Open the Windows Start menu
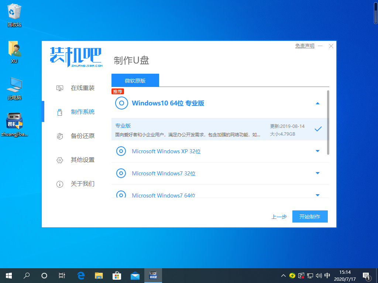Image resolution: width=378 pixels, height=283 pixels. 8,275
